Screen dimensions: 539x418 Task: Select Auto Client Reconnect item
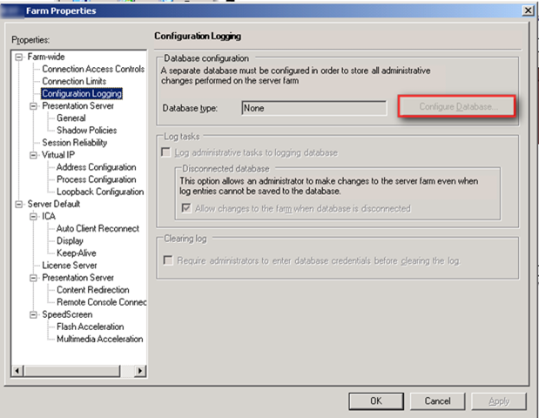[96, 228]
